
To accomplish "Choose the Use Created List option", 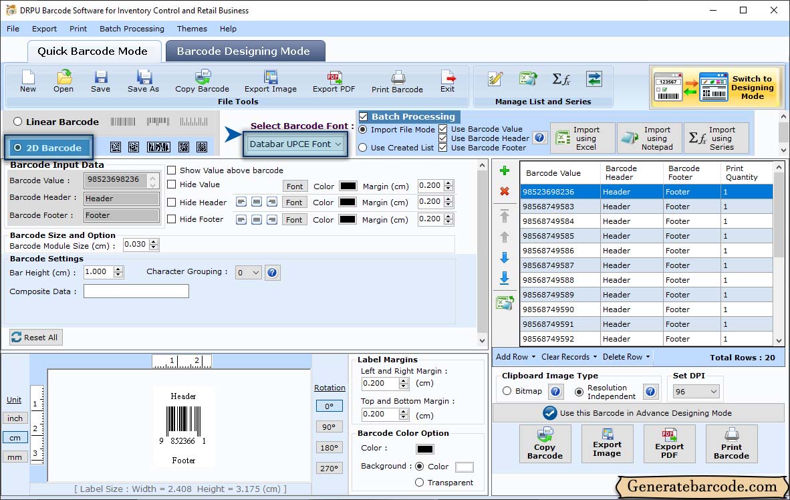I will pos(363,148).
